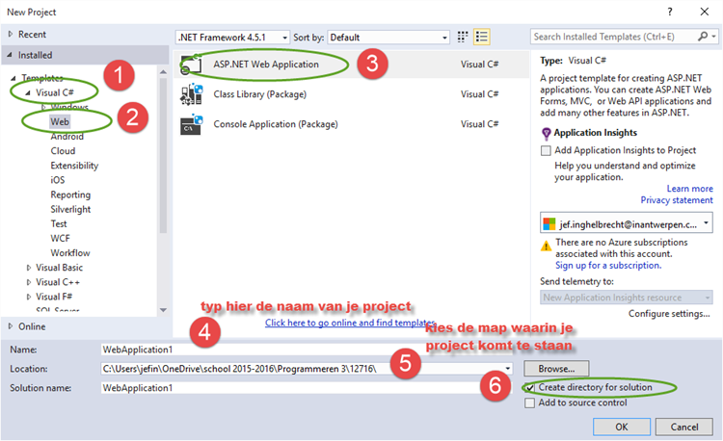Click here to go online and find templates

[x=351, y=323]
